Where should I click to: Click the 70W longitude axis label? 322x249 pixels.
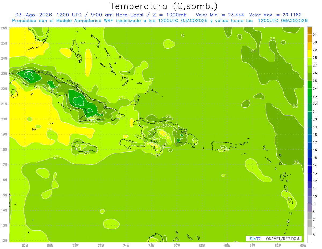(177, 245)
